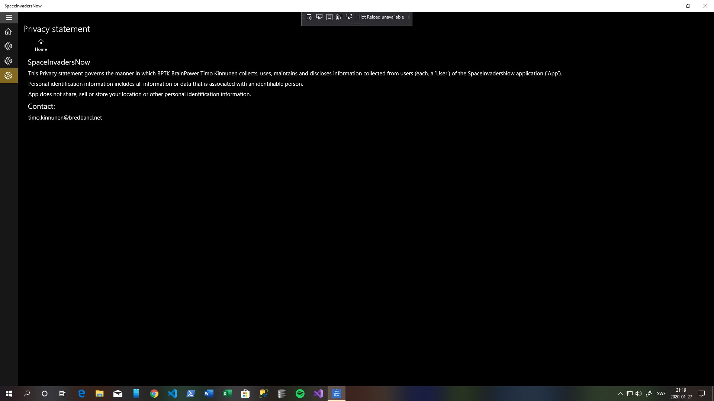714x401 pixels.
Task: Open the volume control in the tray
Action: tap(639, 394)
